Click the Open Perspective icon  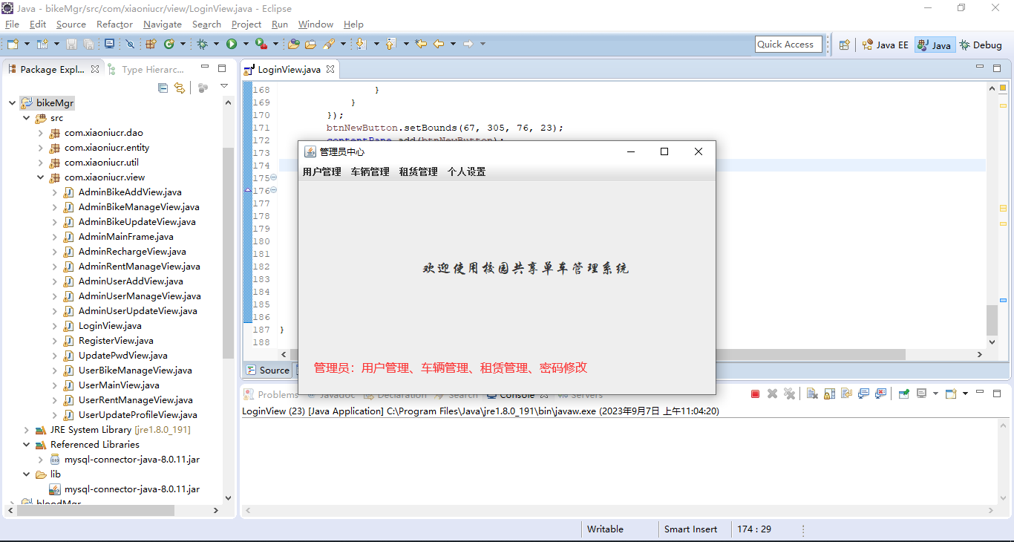coord(844,45)
